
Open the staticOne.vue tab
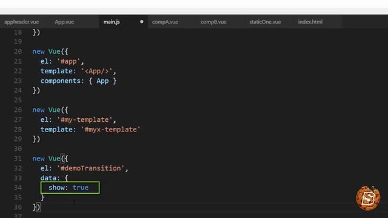coord(265,22)
